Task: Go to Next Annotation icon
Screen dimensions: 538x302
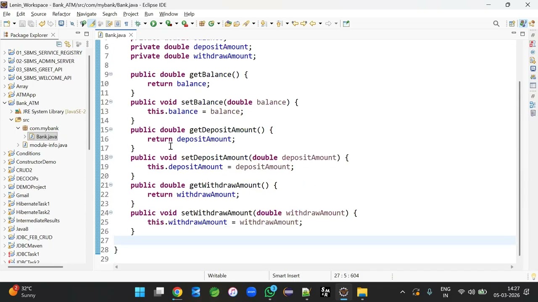Action: pyautogui.click(x=263, y=23)
